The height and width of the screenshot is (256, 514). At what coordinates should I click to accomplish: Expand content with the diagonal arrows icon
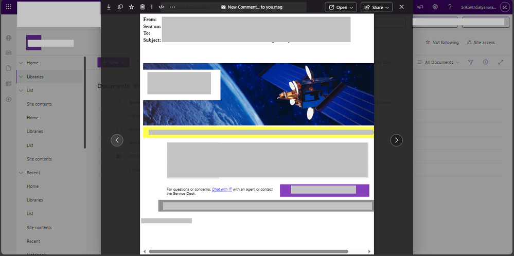click(501, 62)
